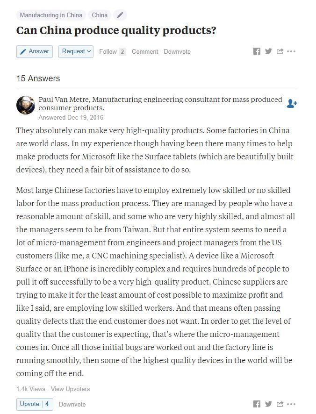Click the View Upvoters link
Image resolution: width=316 pixels, height=414 pixels.
tap(70, 389)
